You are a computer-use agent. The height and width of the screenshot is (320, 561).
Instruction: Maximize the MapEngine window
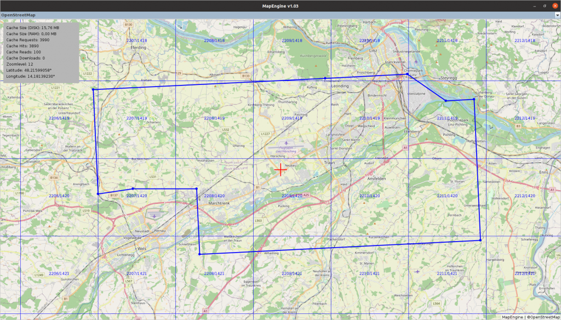pyautogui.click(x=543, y=5)
